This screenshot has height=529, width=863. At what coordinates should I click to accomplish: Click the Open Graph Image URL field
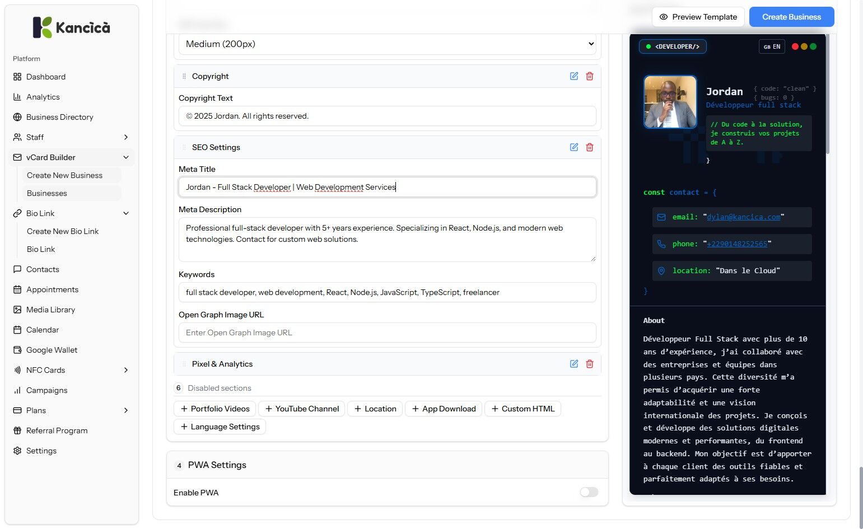click(388, 333)
